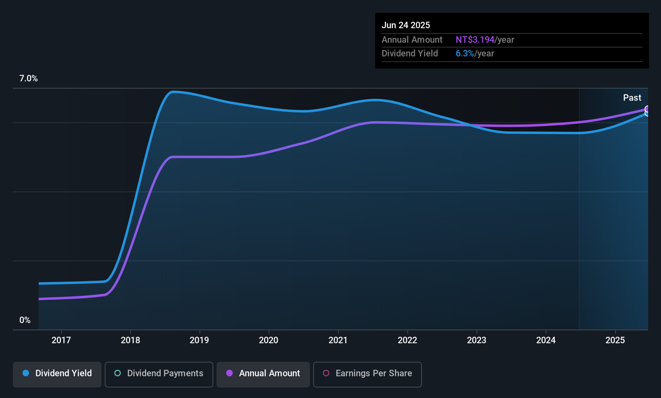Select the data point marker at chart's right edge
The image size is (661, 398).
(x=647, y=111)
